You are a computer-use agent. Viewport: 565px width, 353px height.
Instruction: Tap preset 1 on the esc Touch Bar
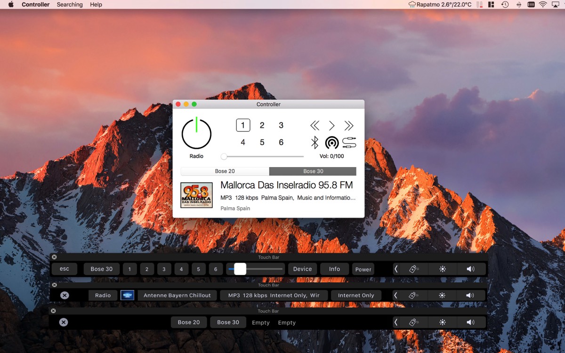coord(130,269)
